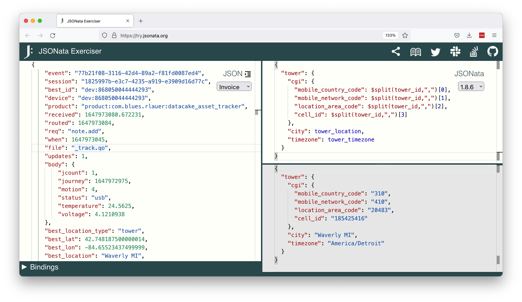Image resolution: width=522 pixels, height=302 pixels.
Task: Click the temperature value 24.5625
Action: coord(119,206)
